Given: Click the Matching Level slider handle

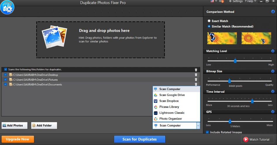Looking at the screenshot, I should tap(235, 61).
